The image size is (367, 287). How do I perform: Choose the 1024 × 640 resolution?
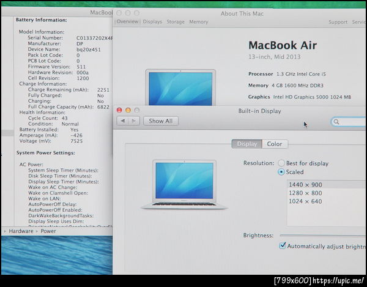[x=326, y=201]
